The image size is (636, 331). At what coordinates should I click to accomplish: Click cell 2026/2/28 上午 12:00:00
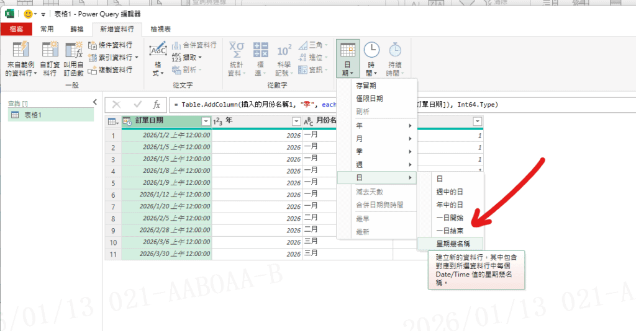[x=166, y=230]
